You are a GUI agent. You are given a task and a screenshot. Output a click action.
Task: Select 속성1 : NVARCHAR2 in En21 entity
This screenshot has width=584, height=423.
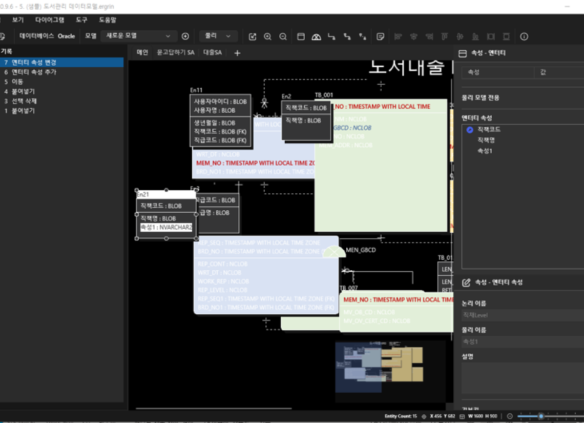pos(166,227)
